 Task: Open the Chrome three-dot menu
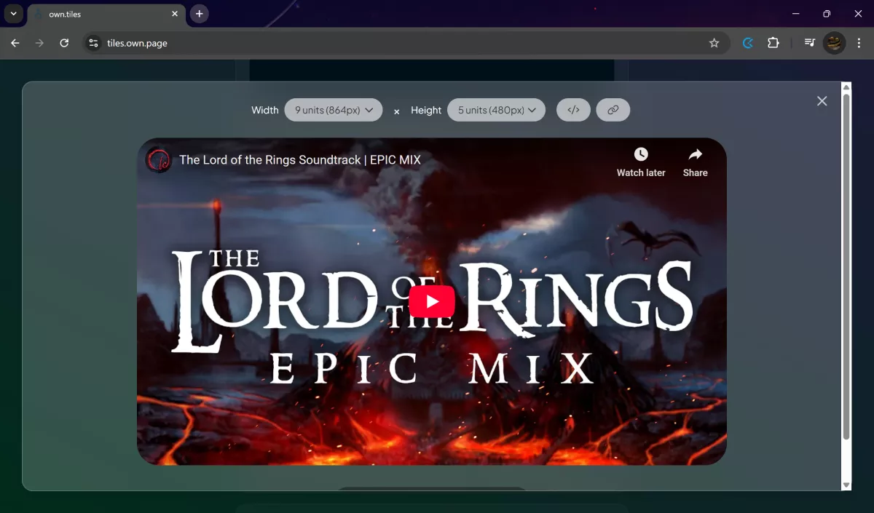(859, 43)
